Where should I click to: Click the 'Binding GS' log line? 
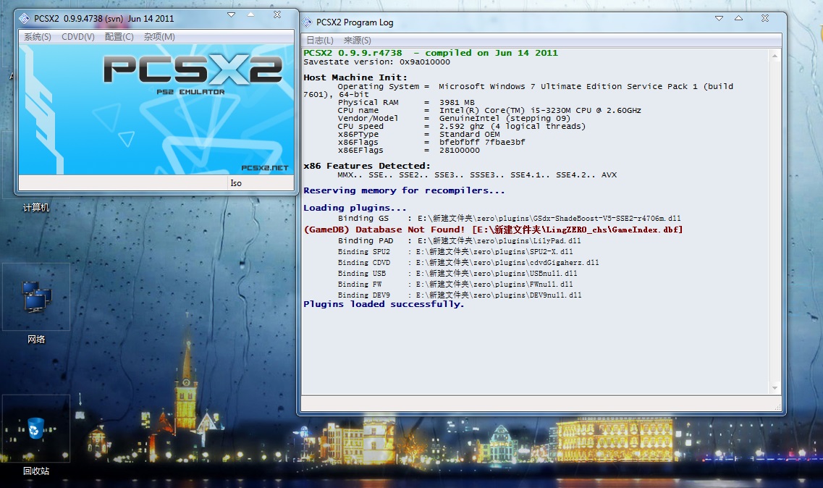tap(509, 218)
